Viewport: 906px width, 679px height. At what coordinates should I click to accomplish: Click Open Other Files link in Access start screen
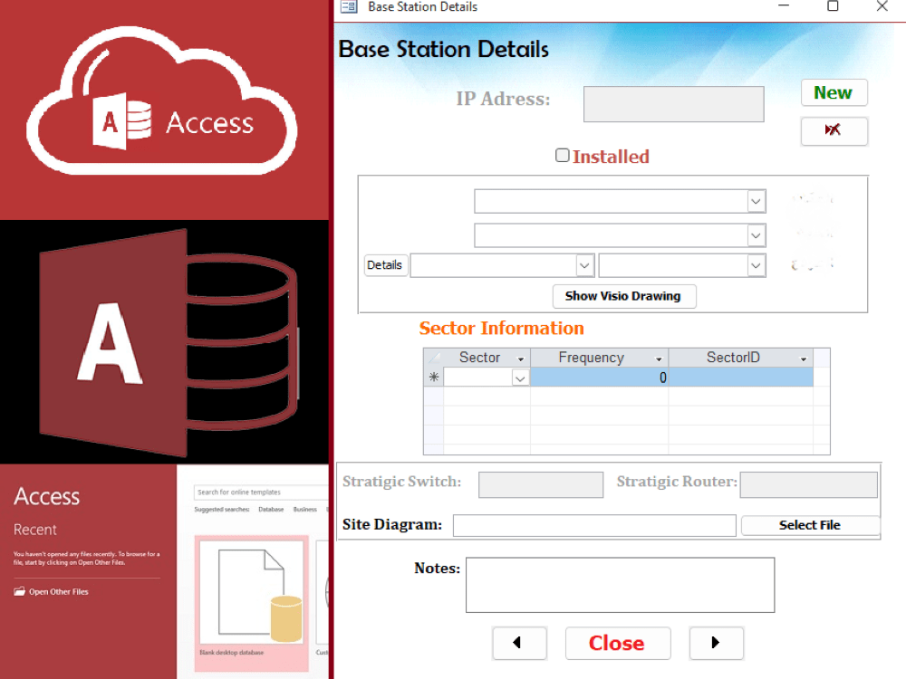tap(59, 592)
